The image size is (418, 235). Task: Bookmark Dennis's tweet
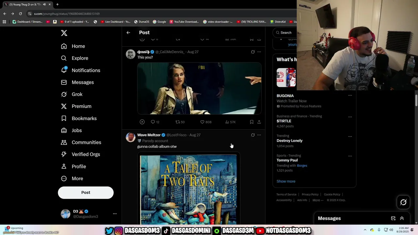click(x=251, y=122)
